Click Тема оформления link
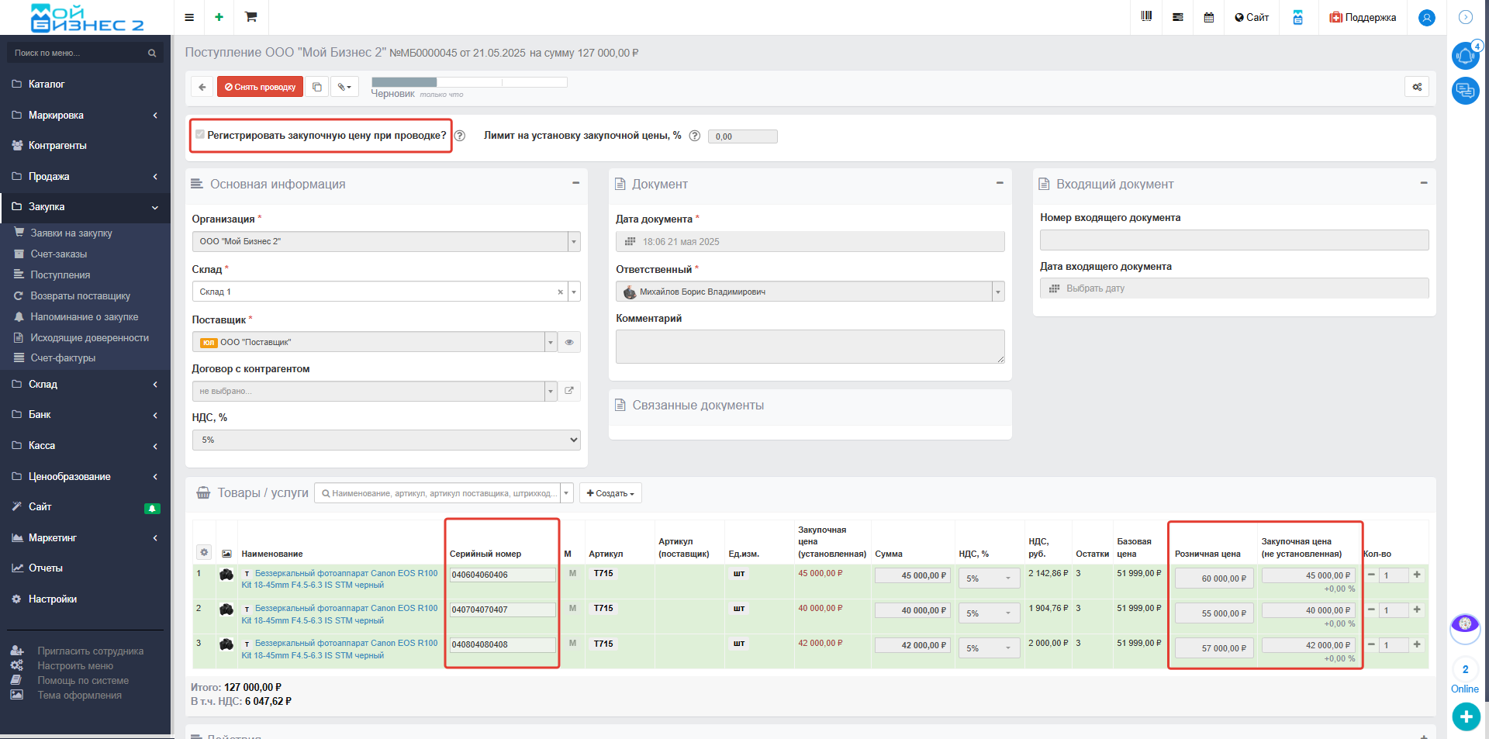The height and width of the screenshot is (739, 1489). pyautogui.click(x=79, y=696)
